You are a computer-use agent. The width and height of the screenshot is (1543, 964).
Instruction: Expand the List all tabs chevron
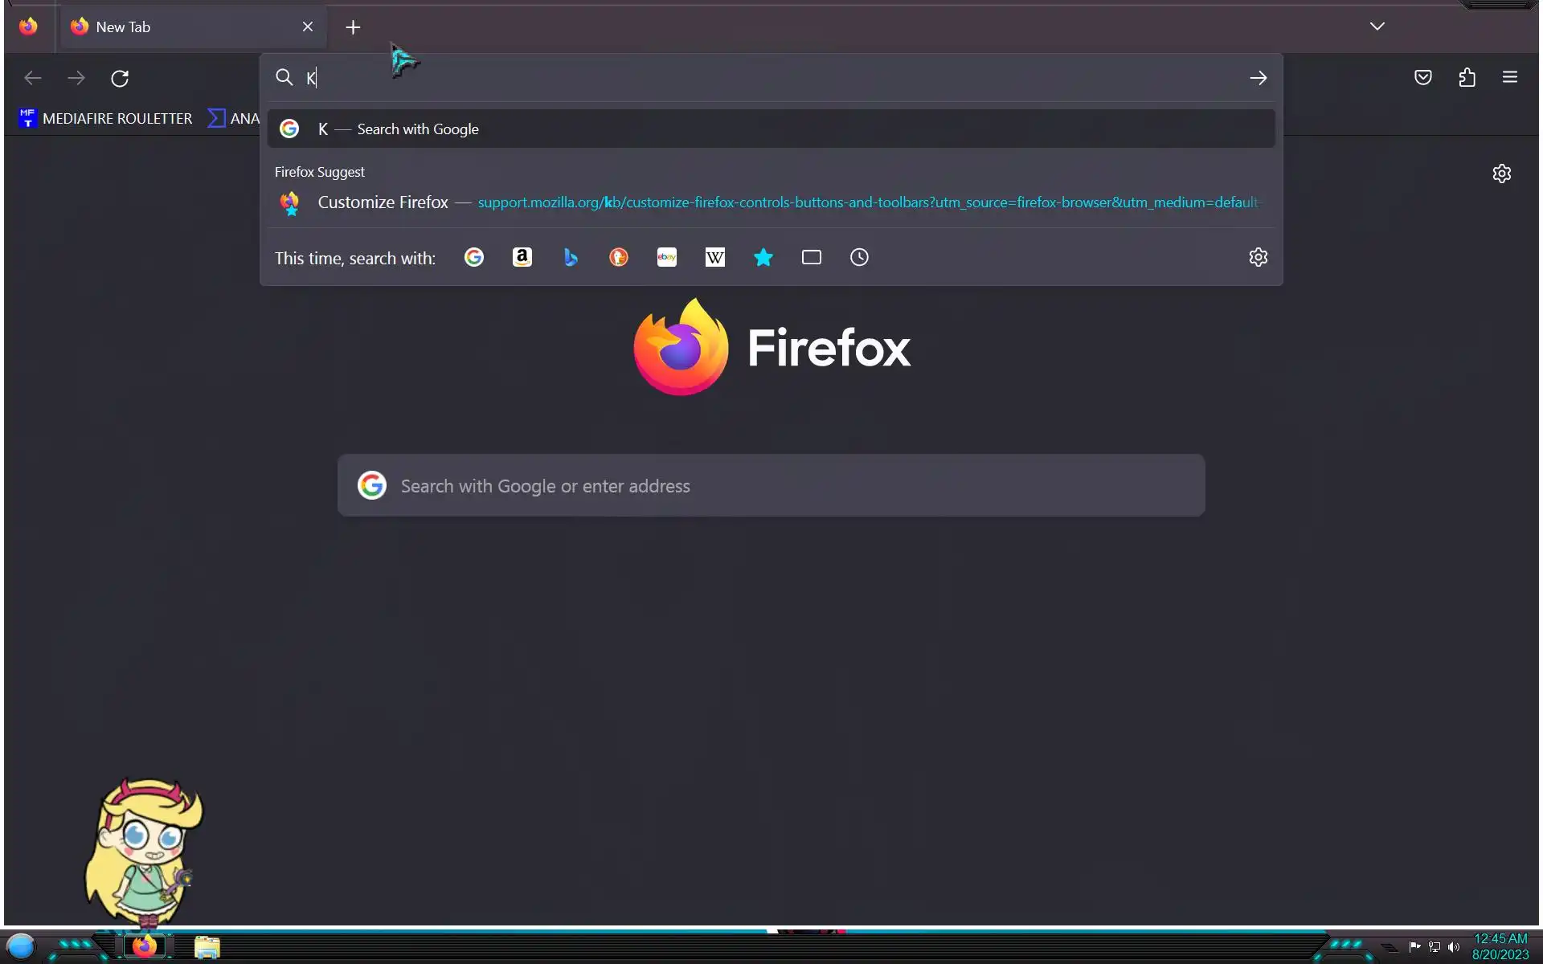1377,27
